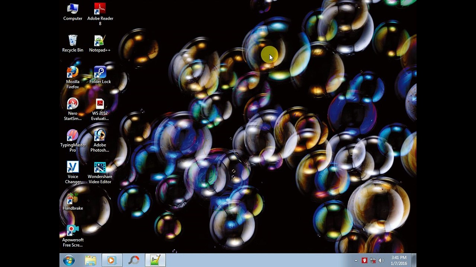
Task: Click the media player taskbar button
Action: (112, 260)
